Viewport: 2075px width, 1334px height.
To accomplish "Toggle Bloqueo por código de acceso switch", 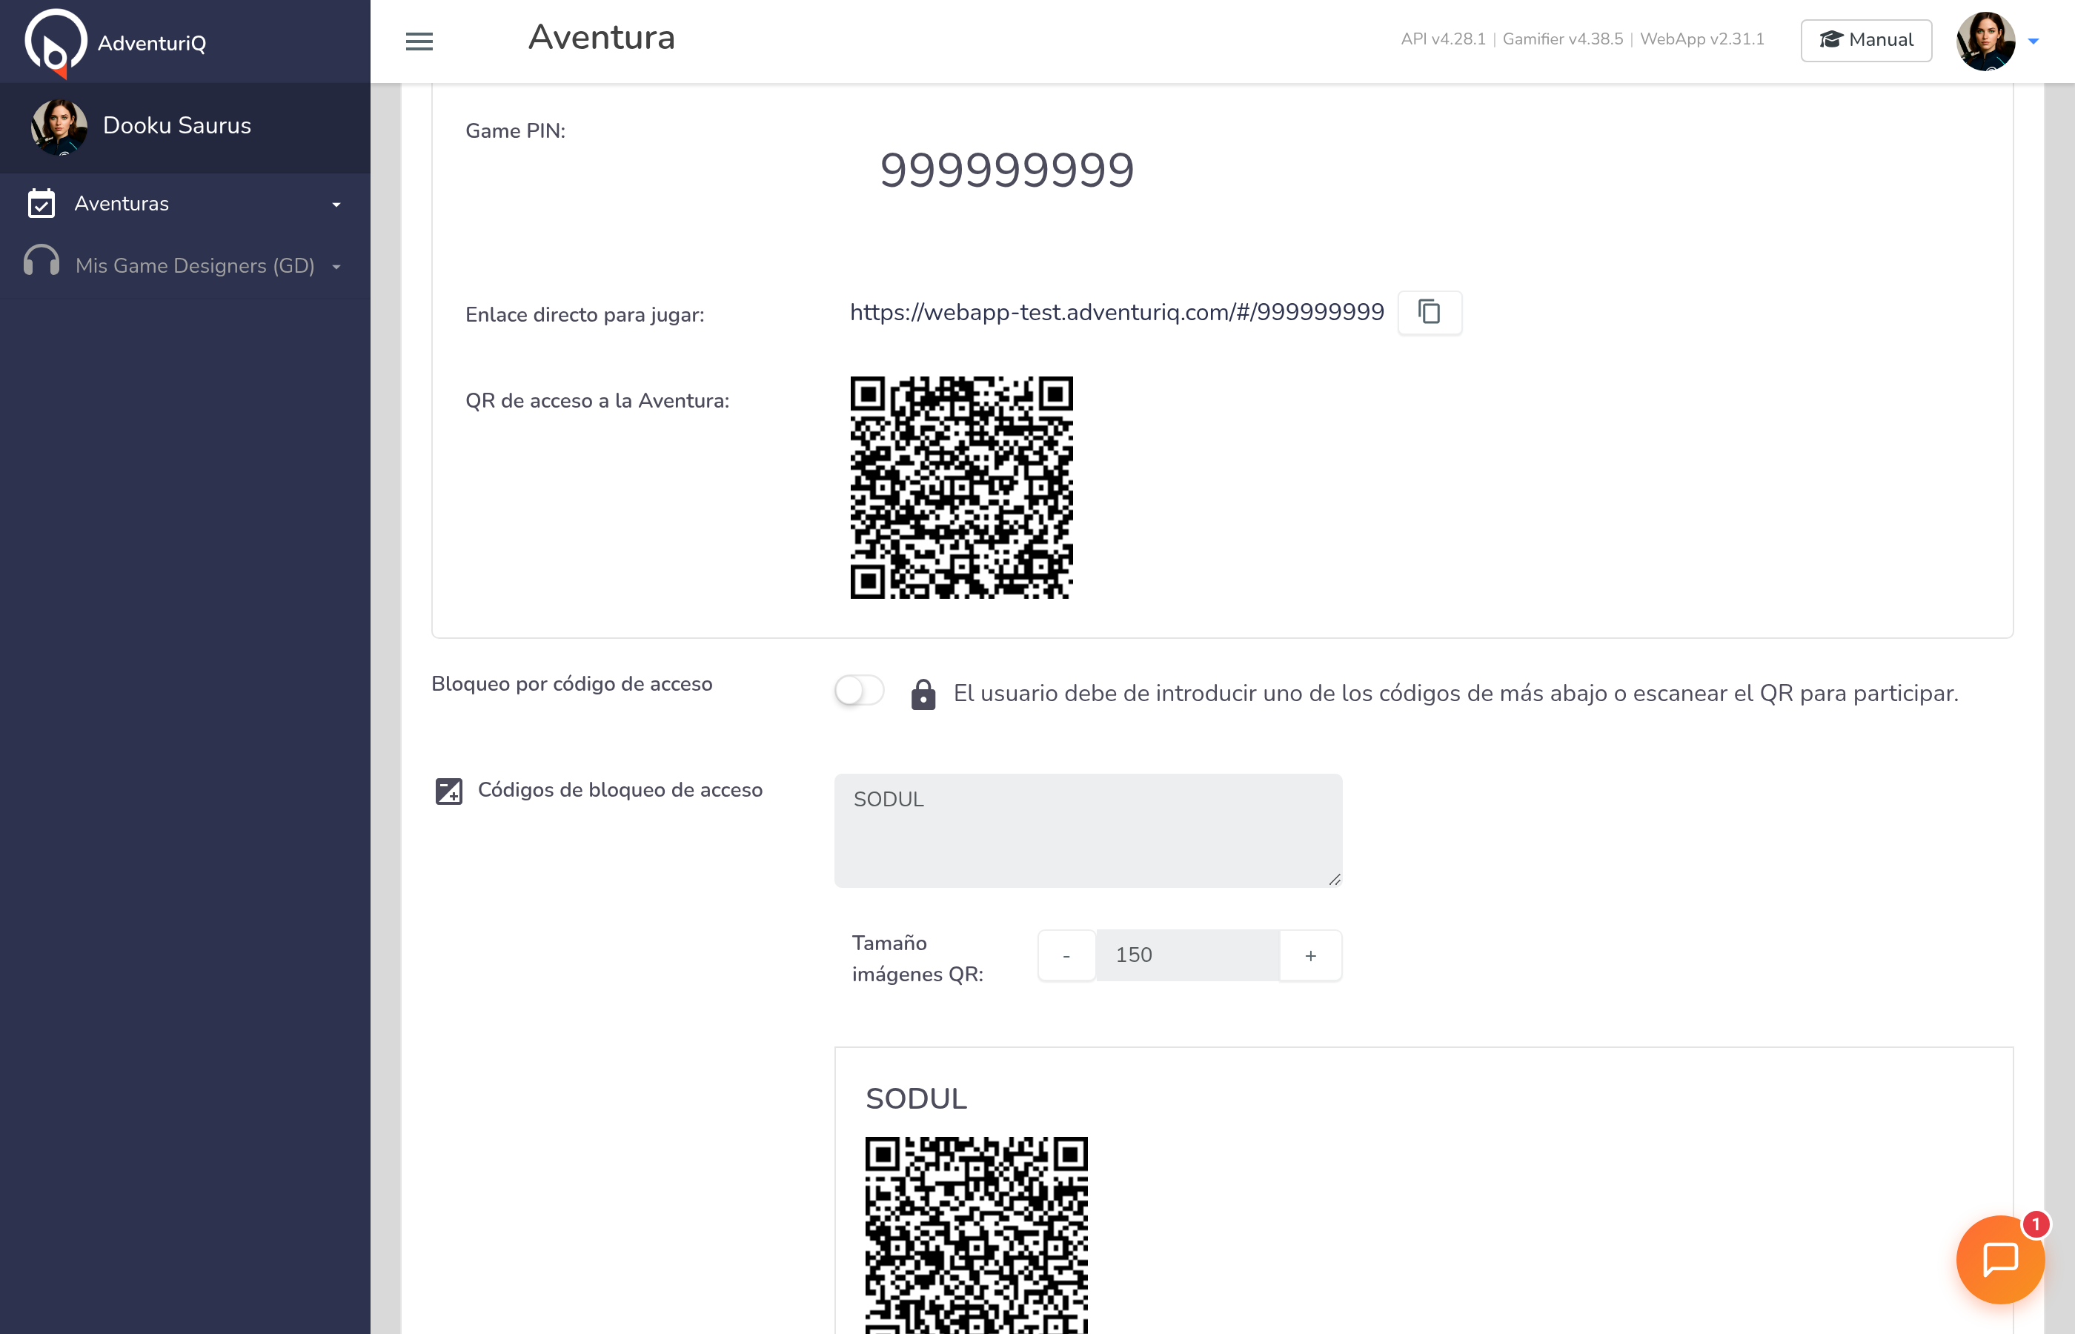I will pos(859,691).
